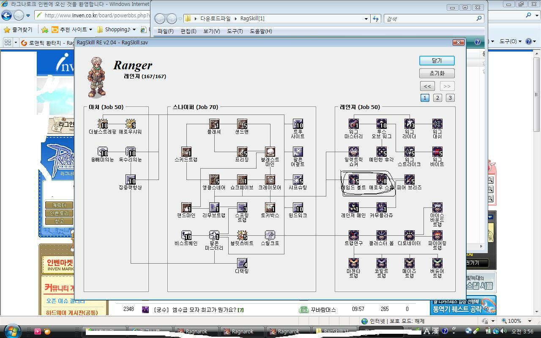This screenshot has height=338, width=541.
Task: Open the 보기(V) menu
Action: coord(211,31)
